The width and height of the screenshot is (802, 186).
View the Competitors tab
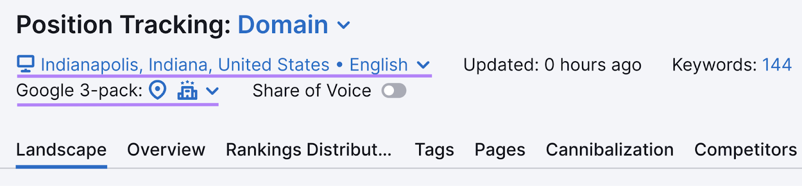(746, 149)
